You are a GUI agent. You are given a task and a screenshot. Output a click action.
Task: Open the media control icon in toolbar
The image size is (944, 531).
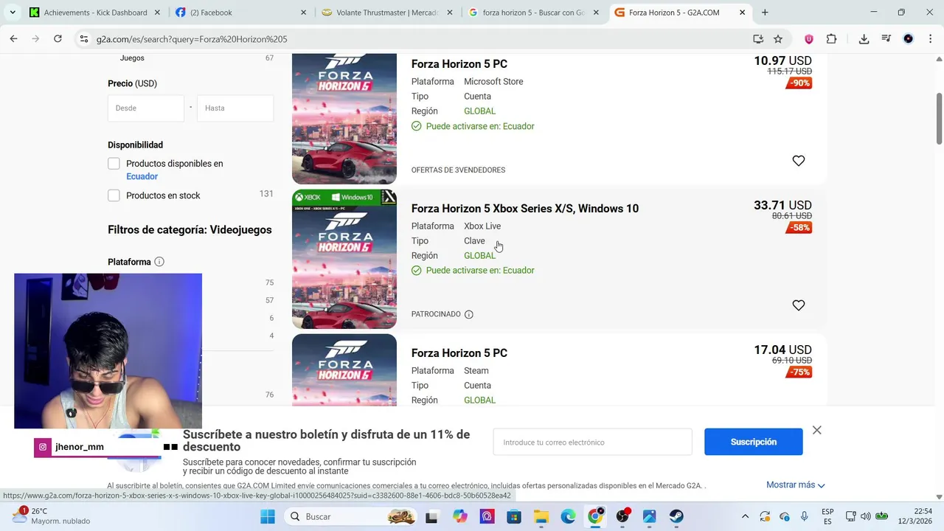click(x=886, y=39)
